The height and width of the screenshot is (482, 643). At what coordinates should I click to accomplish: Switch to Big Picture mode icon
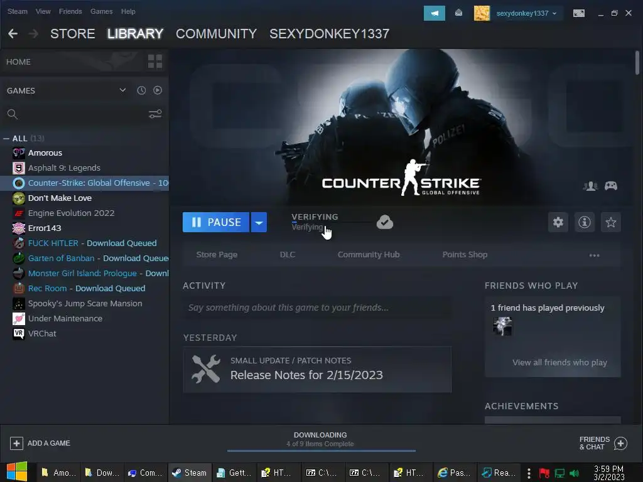pos(578,13)
